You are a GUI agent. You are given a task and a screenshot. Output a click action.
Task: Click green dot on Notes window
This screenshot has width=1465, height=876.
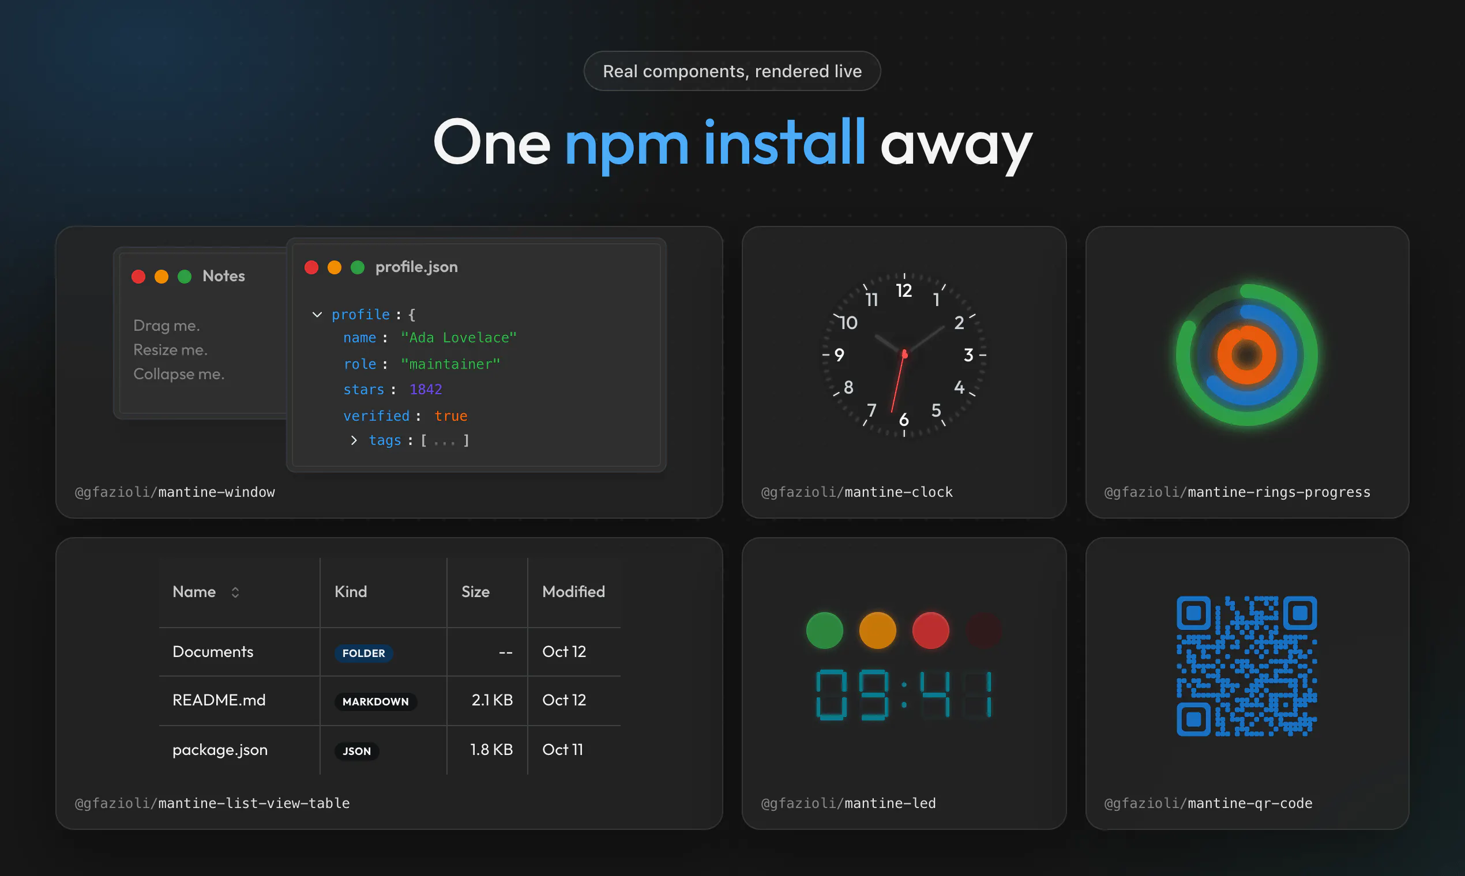click(x=185, y=276)
